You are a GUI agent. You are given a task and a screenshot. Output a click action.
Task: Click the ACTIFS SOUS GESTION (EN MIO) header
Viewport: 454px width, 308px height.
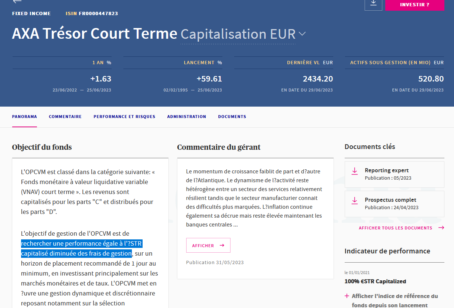(x=390, y=63)
